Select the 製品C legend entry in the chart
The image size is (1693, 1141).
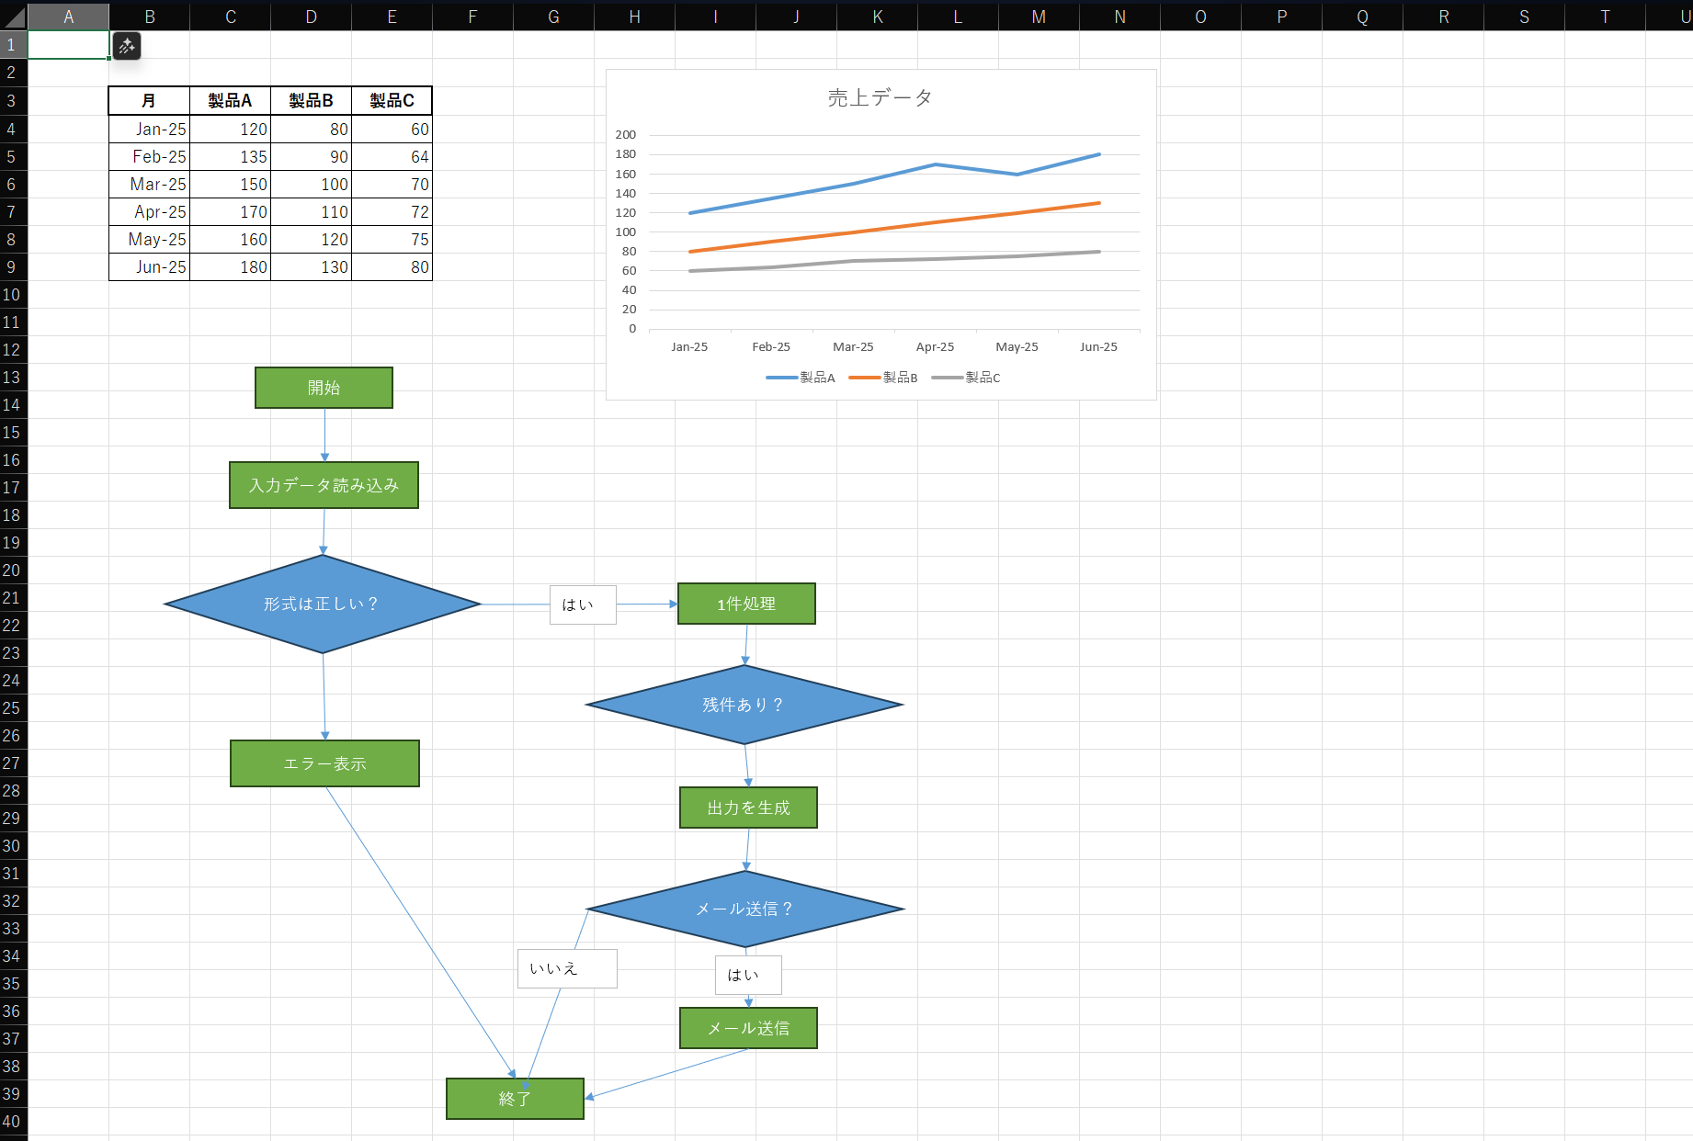click(x=981, y=378)
